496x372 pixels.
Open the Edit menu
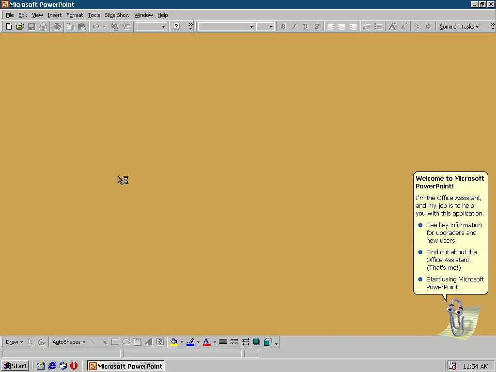click(23, 15)
